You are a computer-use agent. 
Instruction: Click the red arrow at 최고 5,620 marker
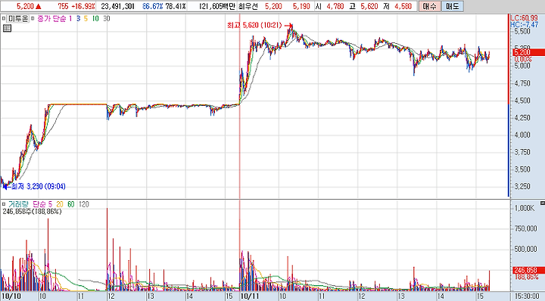click(288, 26)
